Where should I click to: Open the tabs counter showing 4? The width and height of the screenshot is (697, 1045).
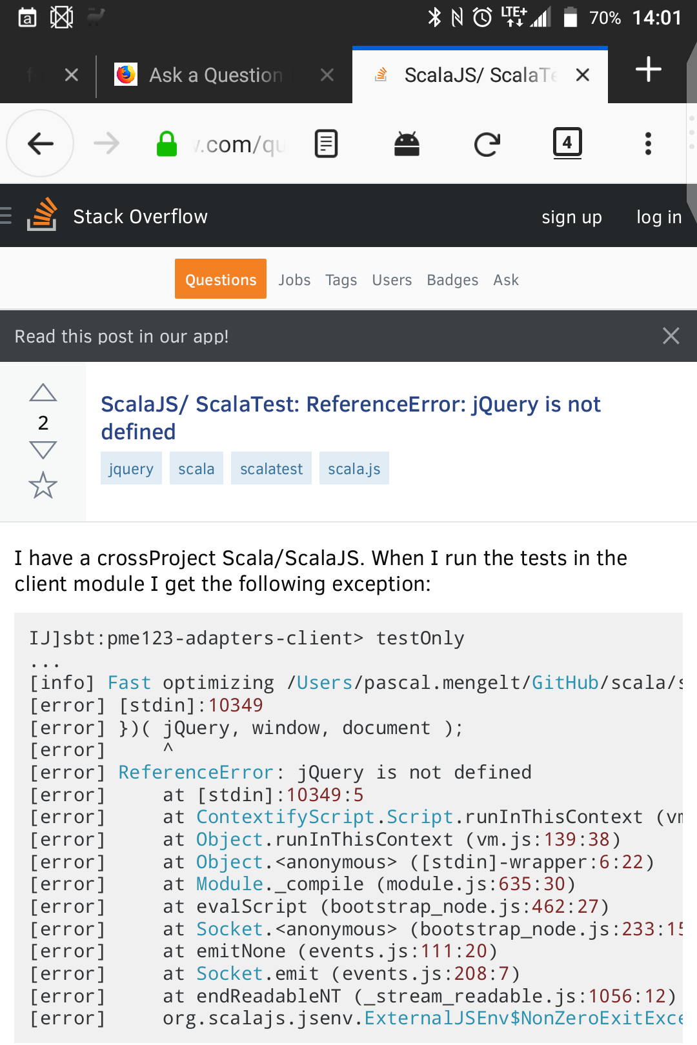pyautogui.click(x=567, y=143)
